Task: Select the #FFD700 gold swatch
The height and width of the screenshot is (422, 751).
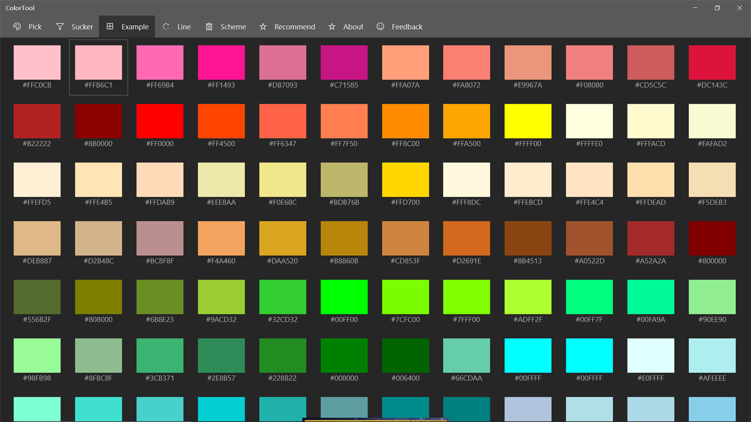Action: tap(406, 180)
